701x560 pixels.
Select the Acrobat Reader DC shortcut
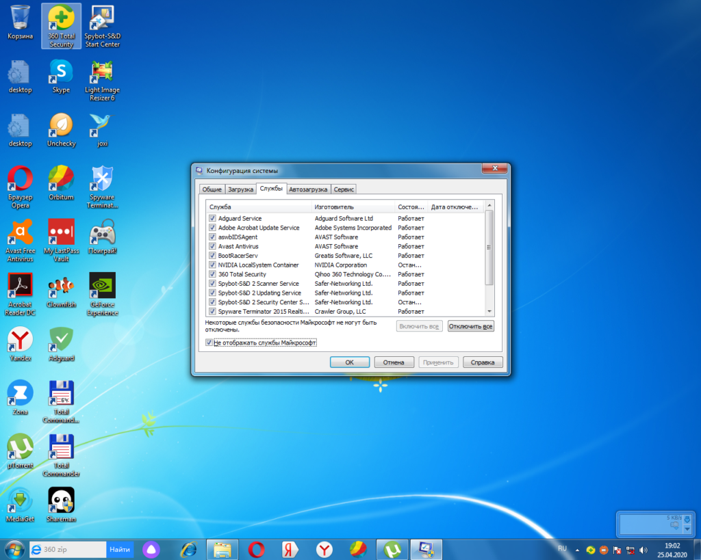click(x=20, y=294)
